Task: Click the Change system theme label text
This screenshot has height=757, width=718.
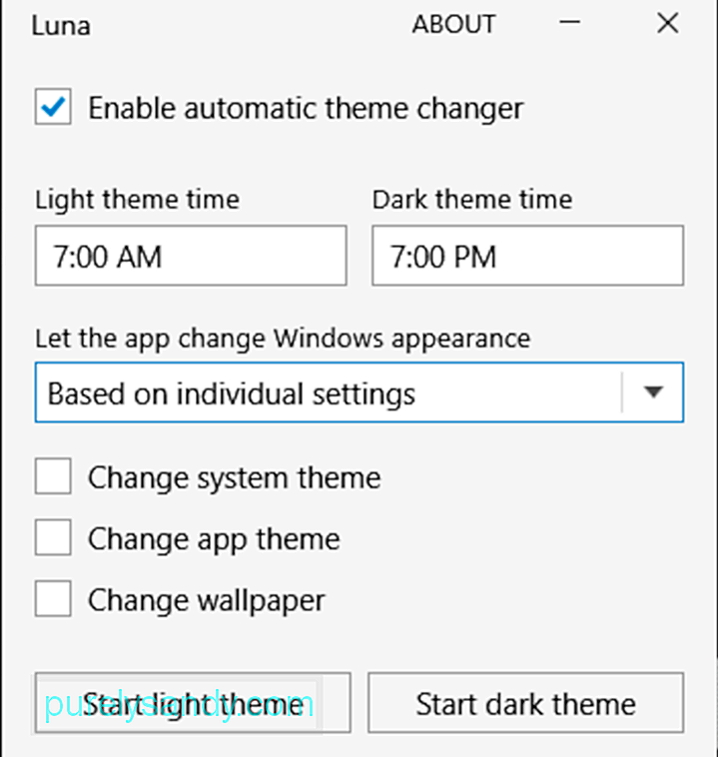Action: point(235,478)
